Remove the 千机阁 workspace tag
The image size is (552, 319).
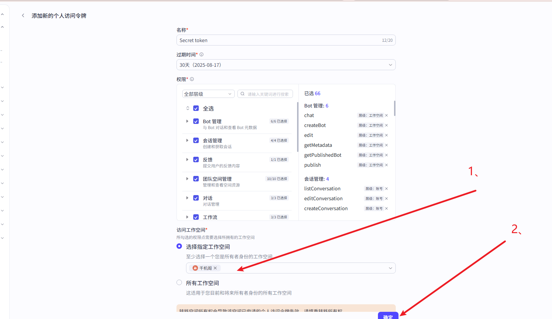(215, 268)
